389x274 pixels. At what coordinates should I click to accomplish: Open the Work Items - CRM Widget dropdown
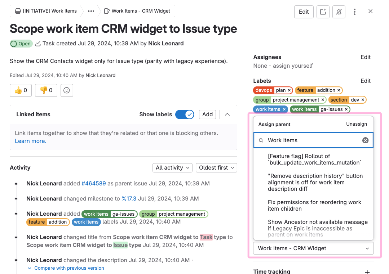[313, 248]
